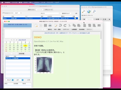Click the right arrow of stamp box tabs

click(x=109, y=19)
